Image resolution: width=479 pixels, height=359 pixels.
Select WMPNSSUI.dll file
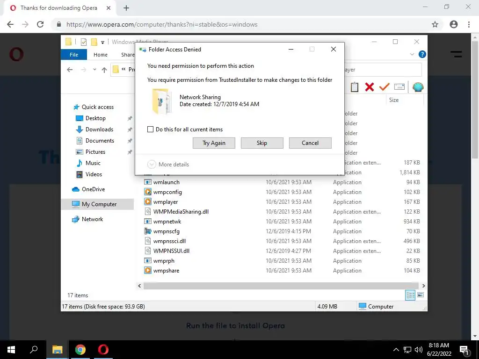point(171,251)
